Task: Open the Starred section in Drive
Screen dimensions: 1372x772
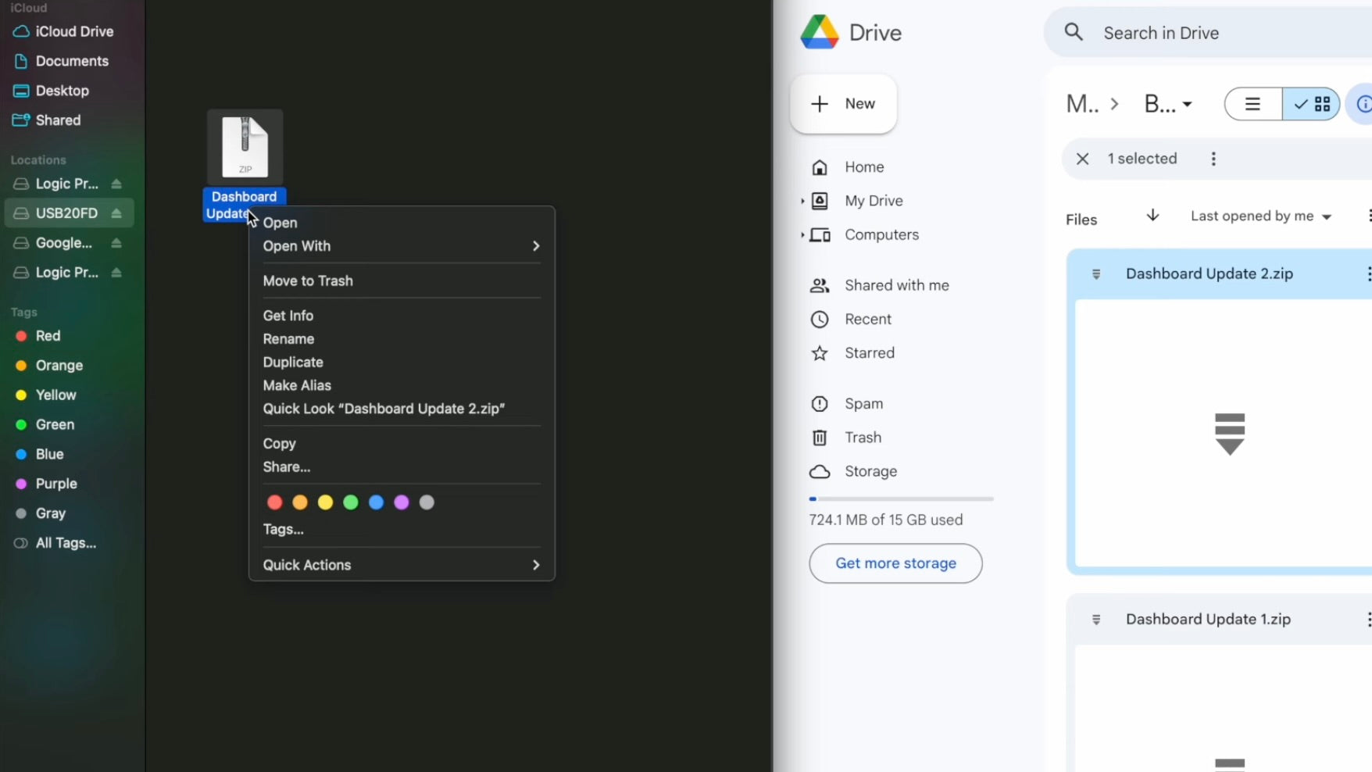Action: pos(869,353)
